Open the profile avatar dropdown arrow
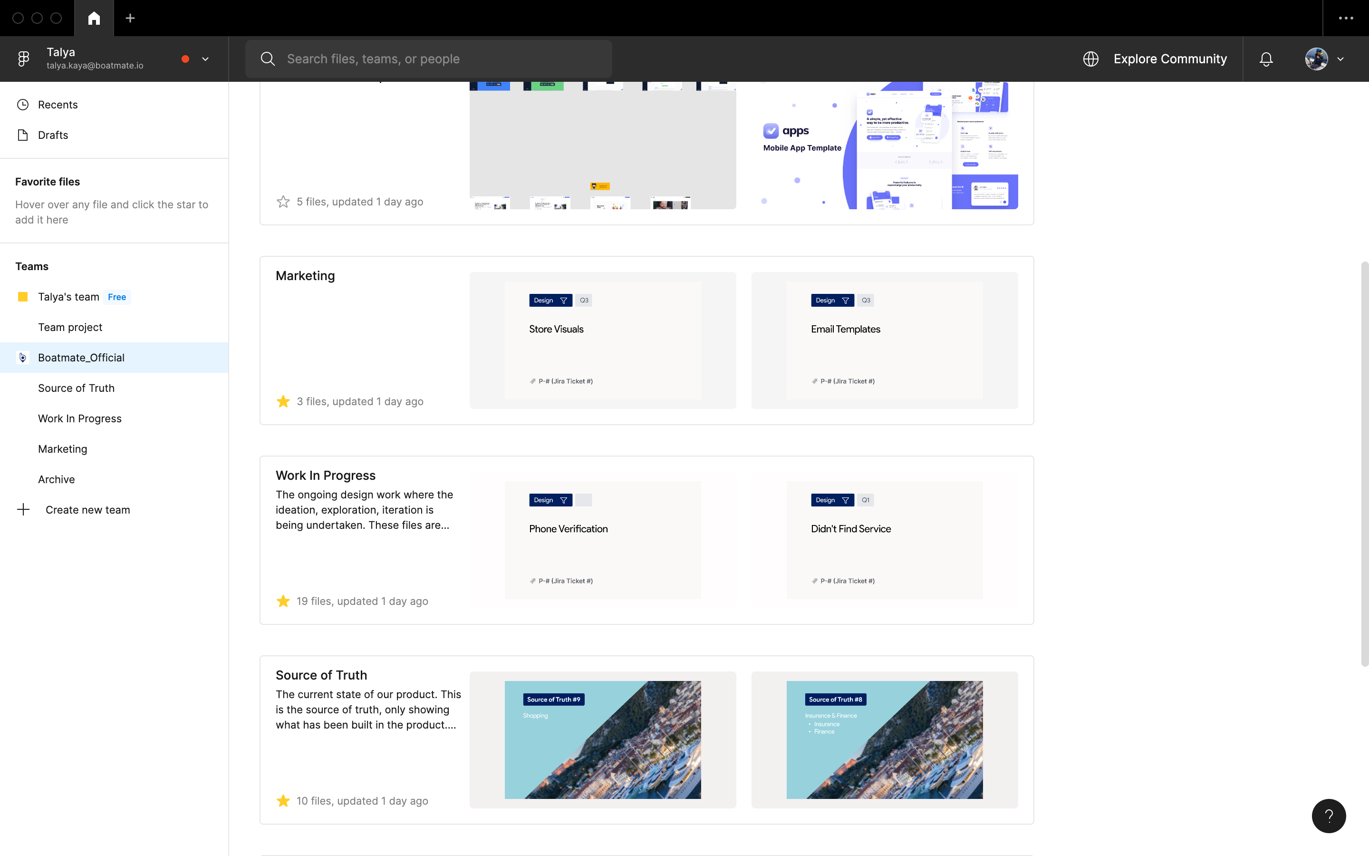 (x=1340, y=59)
